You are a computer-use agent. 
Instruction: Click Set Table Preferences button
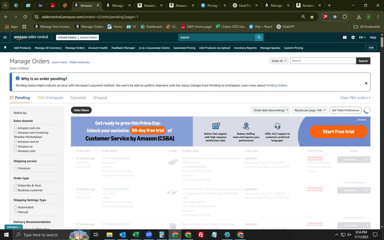pos(345,110)
